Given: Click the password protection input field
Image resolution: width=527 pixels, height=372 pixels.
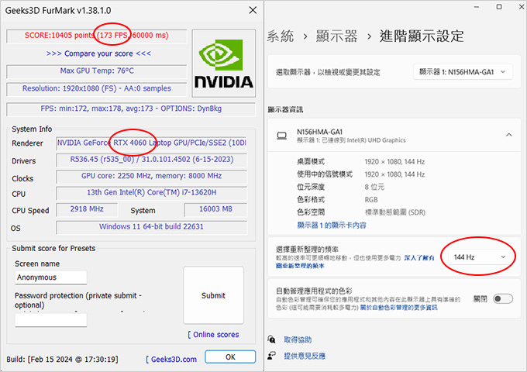Looking at the screenshot, I should tap(50, 320).
